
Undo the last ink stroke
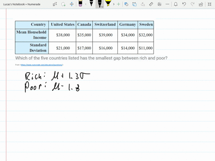(x=184, y=4)
